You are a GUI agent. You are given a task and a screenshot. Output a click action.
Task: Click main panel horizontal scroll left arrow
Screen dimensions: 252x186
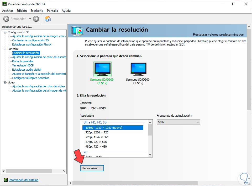pos(70,183)
